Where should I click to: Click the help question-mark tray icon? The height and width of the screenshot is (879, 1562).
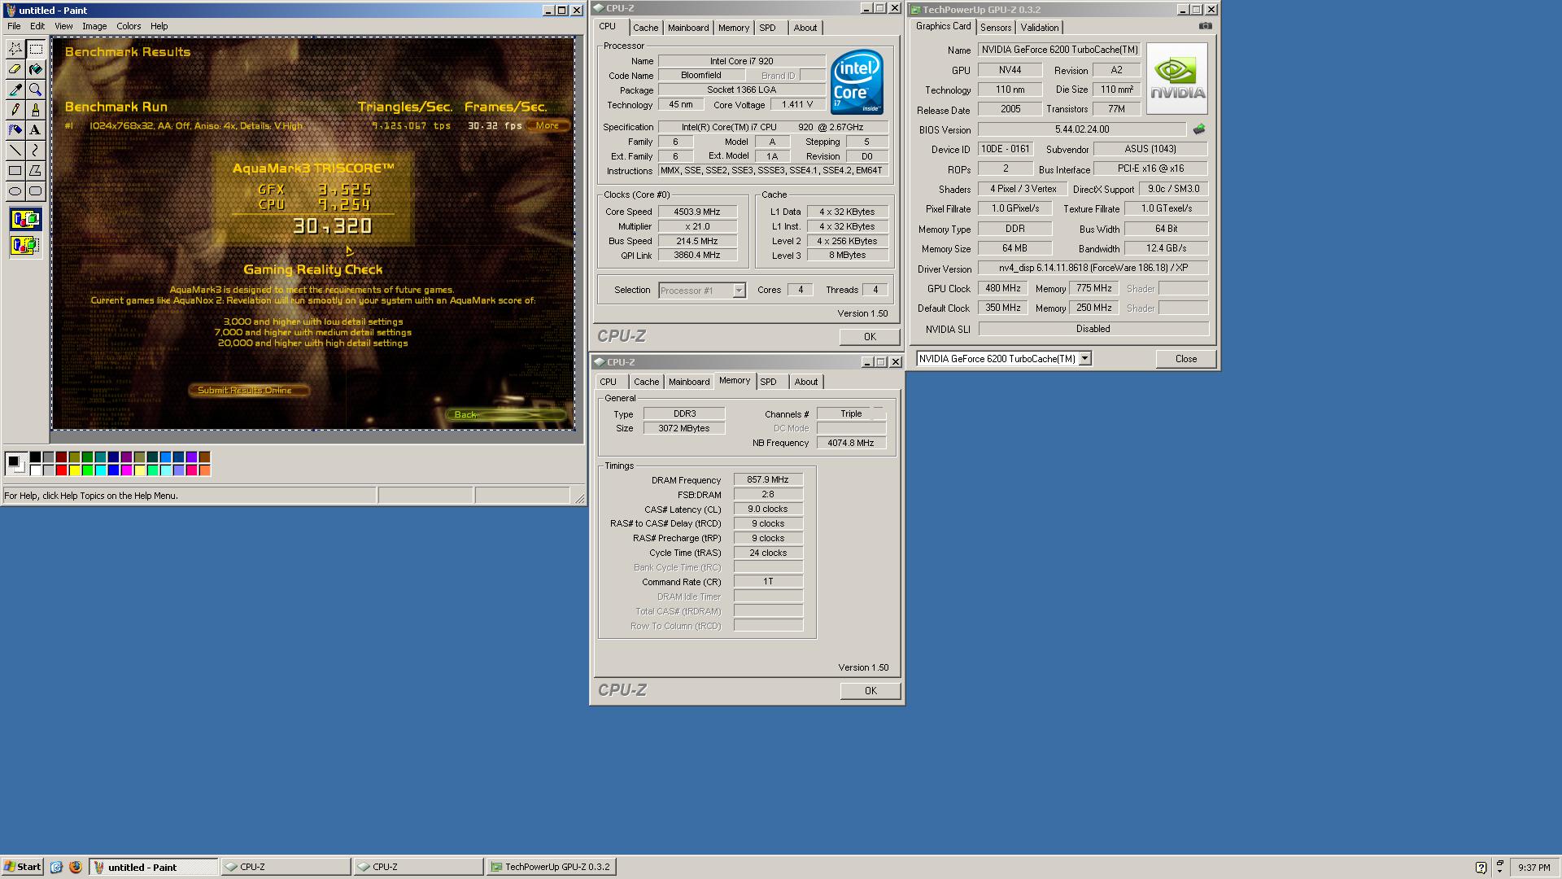(1481, 867)
